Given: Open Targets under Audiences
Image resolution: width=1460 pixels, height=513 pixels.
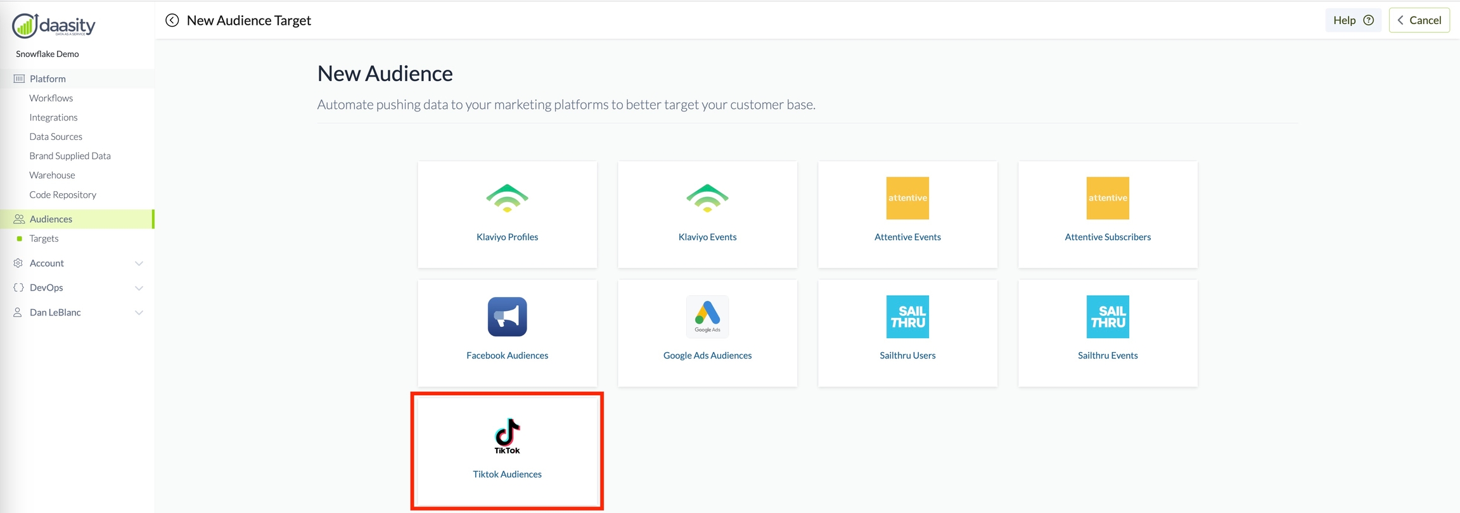Looking at the screenshot, I should pos(44,239).
